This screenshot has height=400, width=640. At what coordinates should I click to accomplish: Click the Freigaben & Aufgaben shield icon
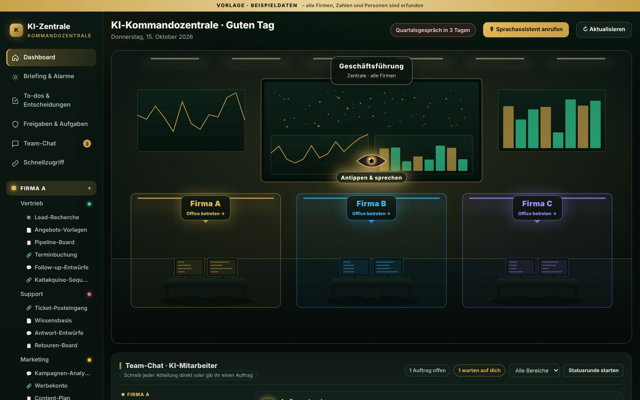[x=15, y=124]
